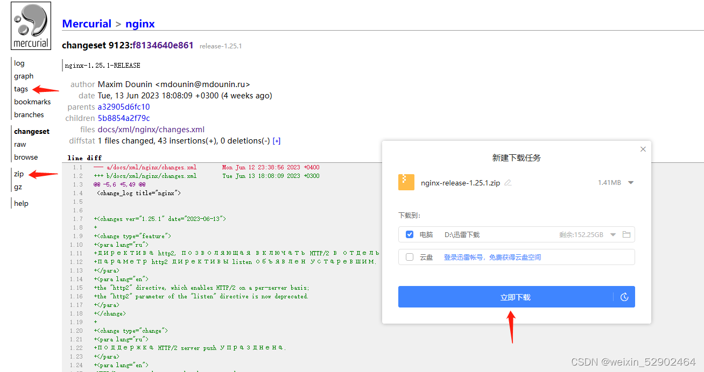Viewport: 704px width, 372px height.
Task: Open the graph page in sidebar
Action: (24, 76)
